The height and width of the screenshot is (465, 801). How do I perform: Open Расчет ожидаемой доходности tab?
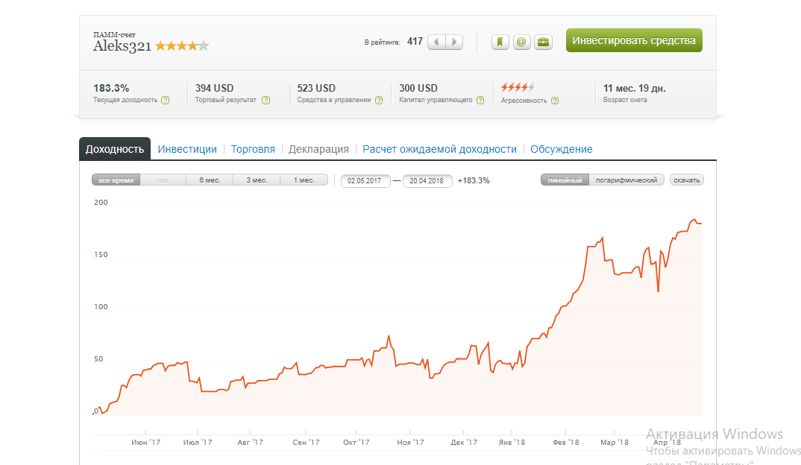(439, 149)
